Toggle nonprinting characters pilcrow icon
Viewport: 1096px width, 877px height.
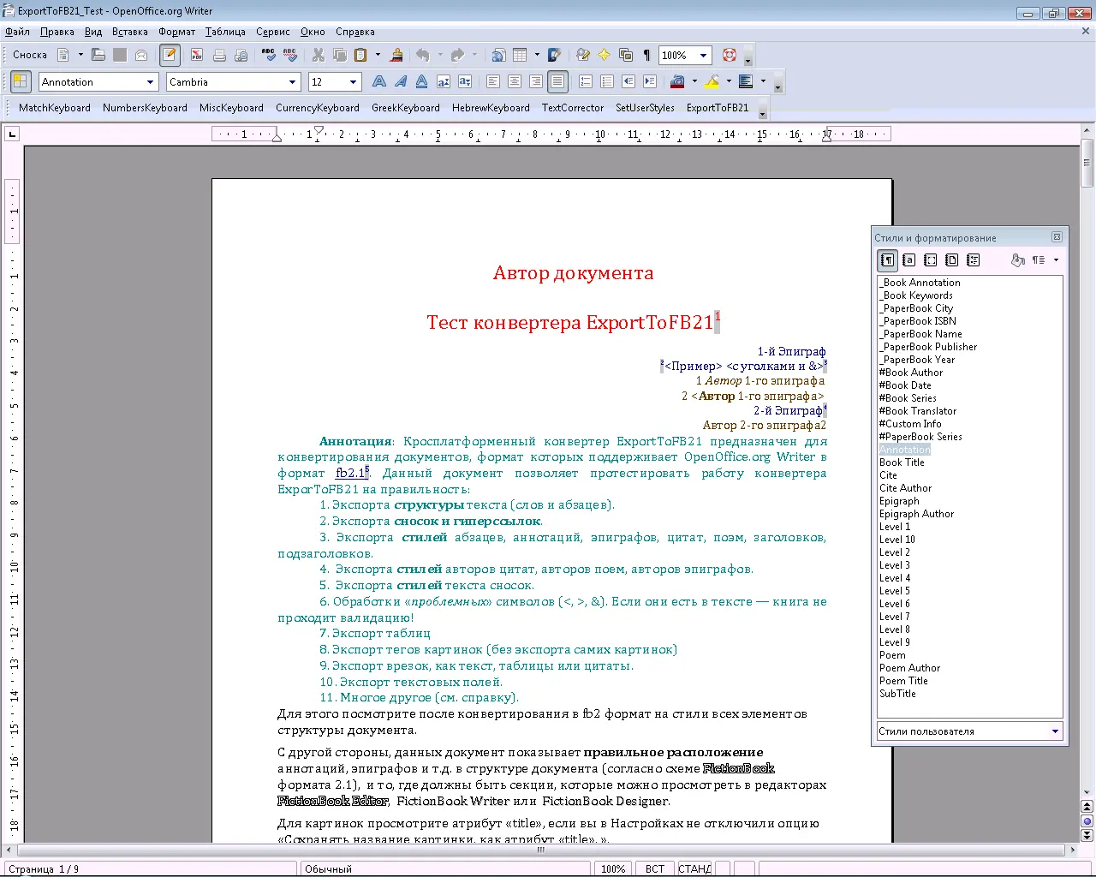click(x=646, y=55)
